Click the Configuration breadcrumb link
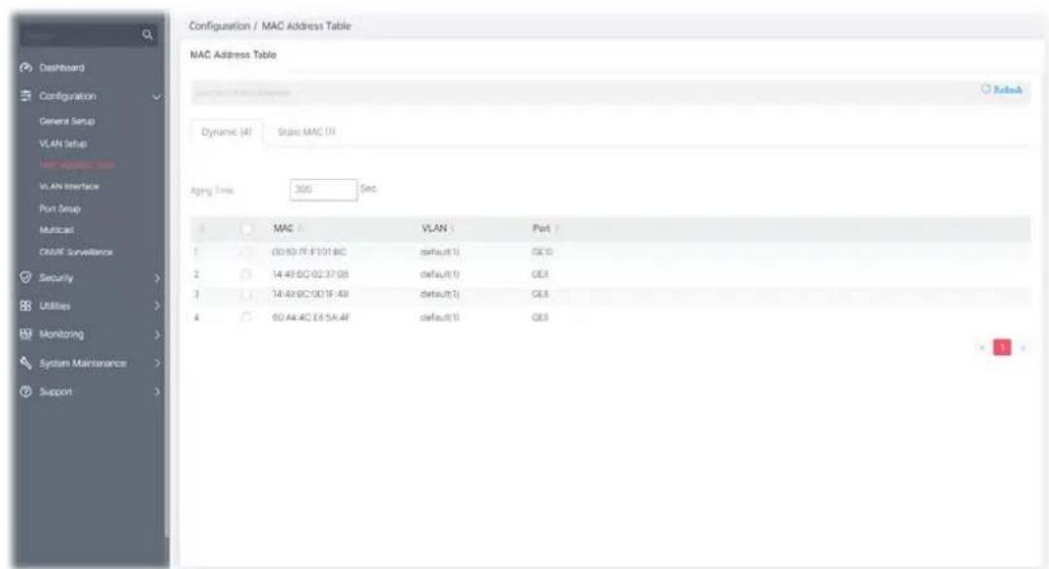This screenshot has width=1049, height=569. (x=220, y=26)
